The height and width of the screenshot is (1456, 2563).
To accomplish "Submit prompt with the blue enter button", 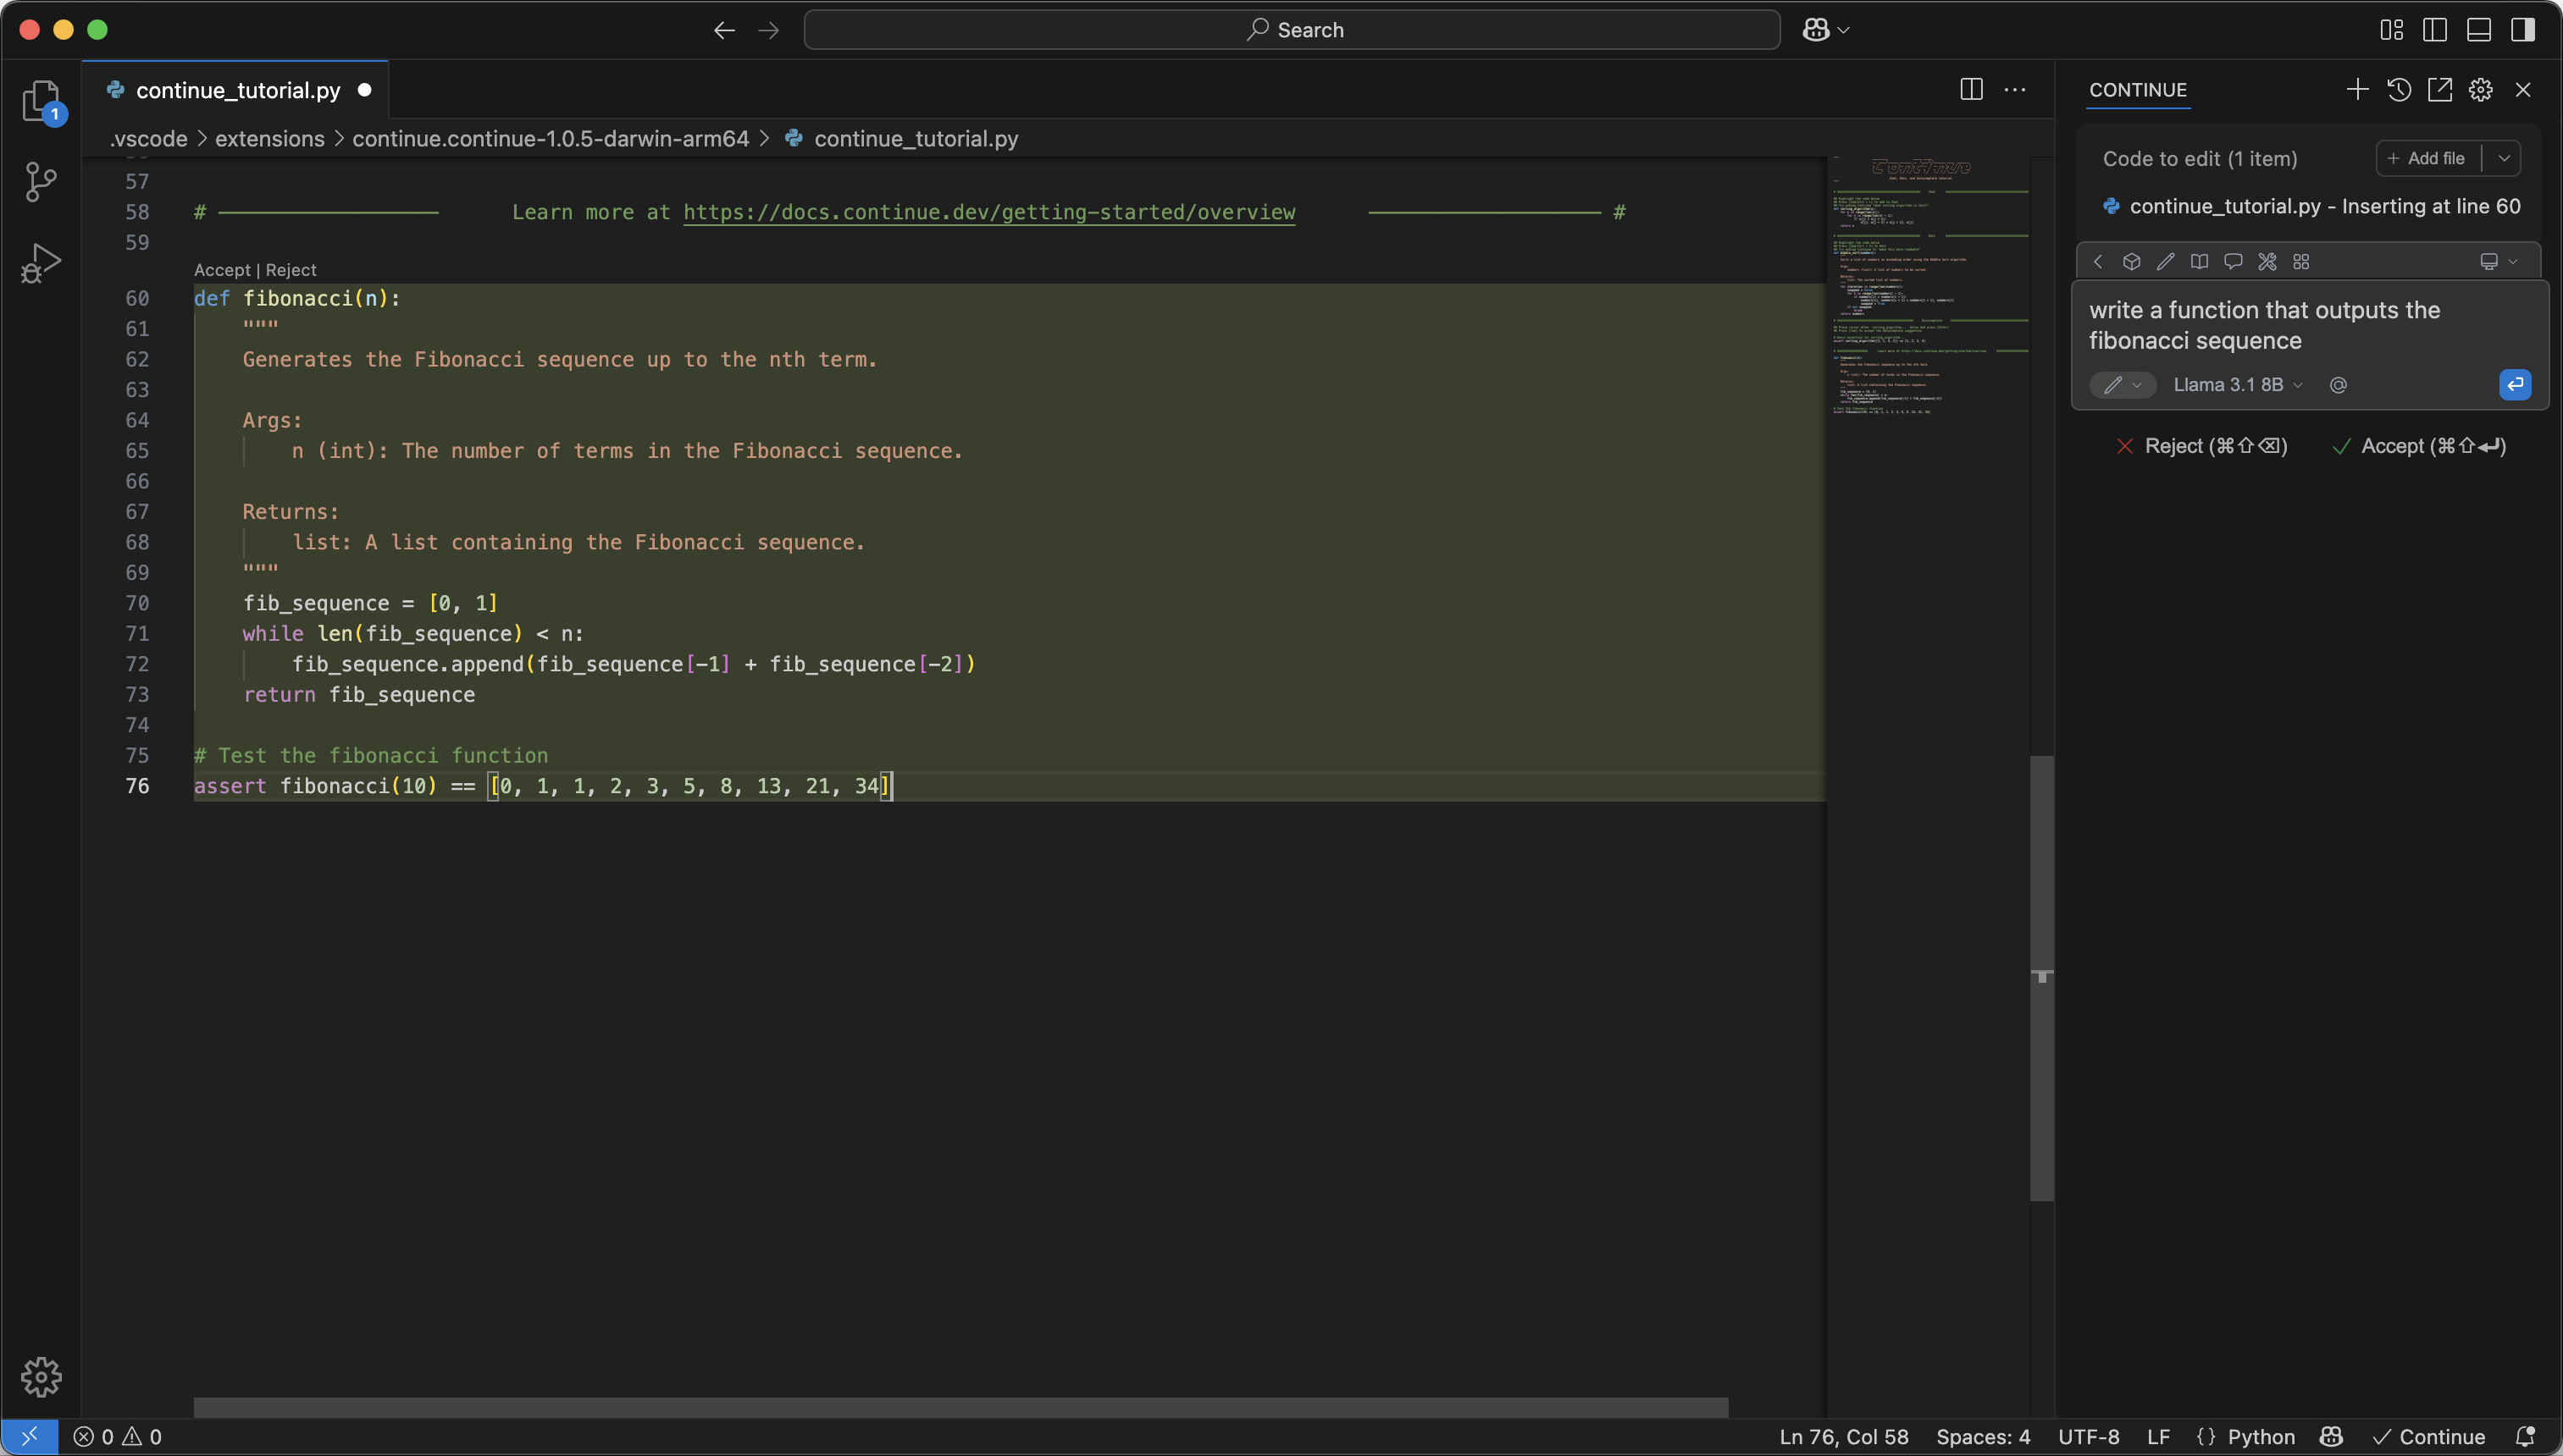I will pos(2515,384).
